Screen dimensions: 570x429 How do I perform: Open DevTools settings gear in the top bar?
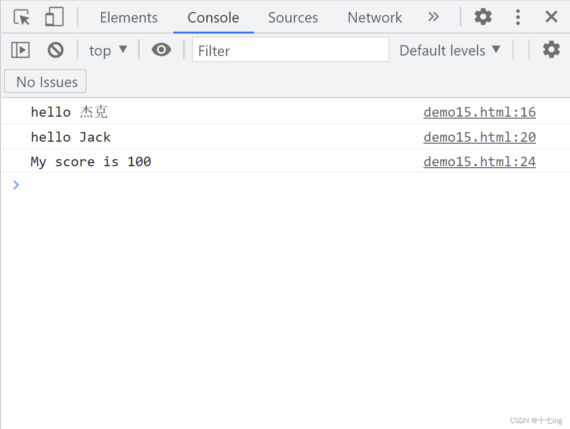[483, 17]
